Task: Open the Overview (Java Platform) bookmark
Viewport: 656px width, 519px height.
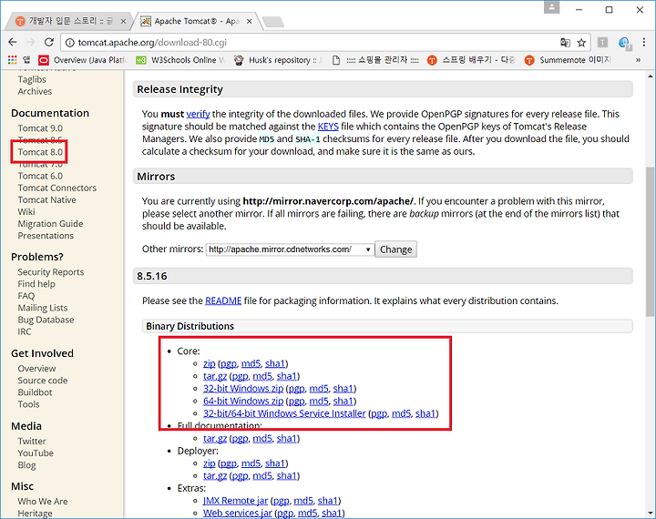Action: coord(83,60)
